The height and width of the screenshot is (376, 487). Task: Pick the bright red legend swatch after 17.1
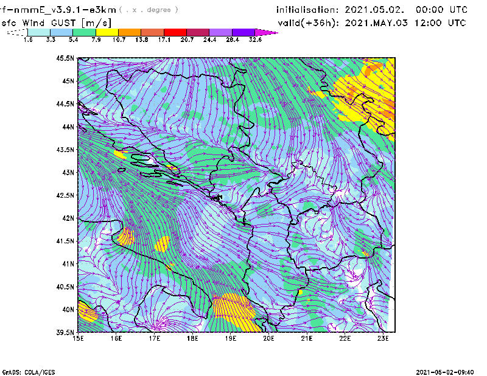point(175,32)
